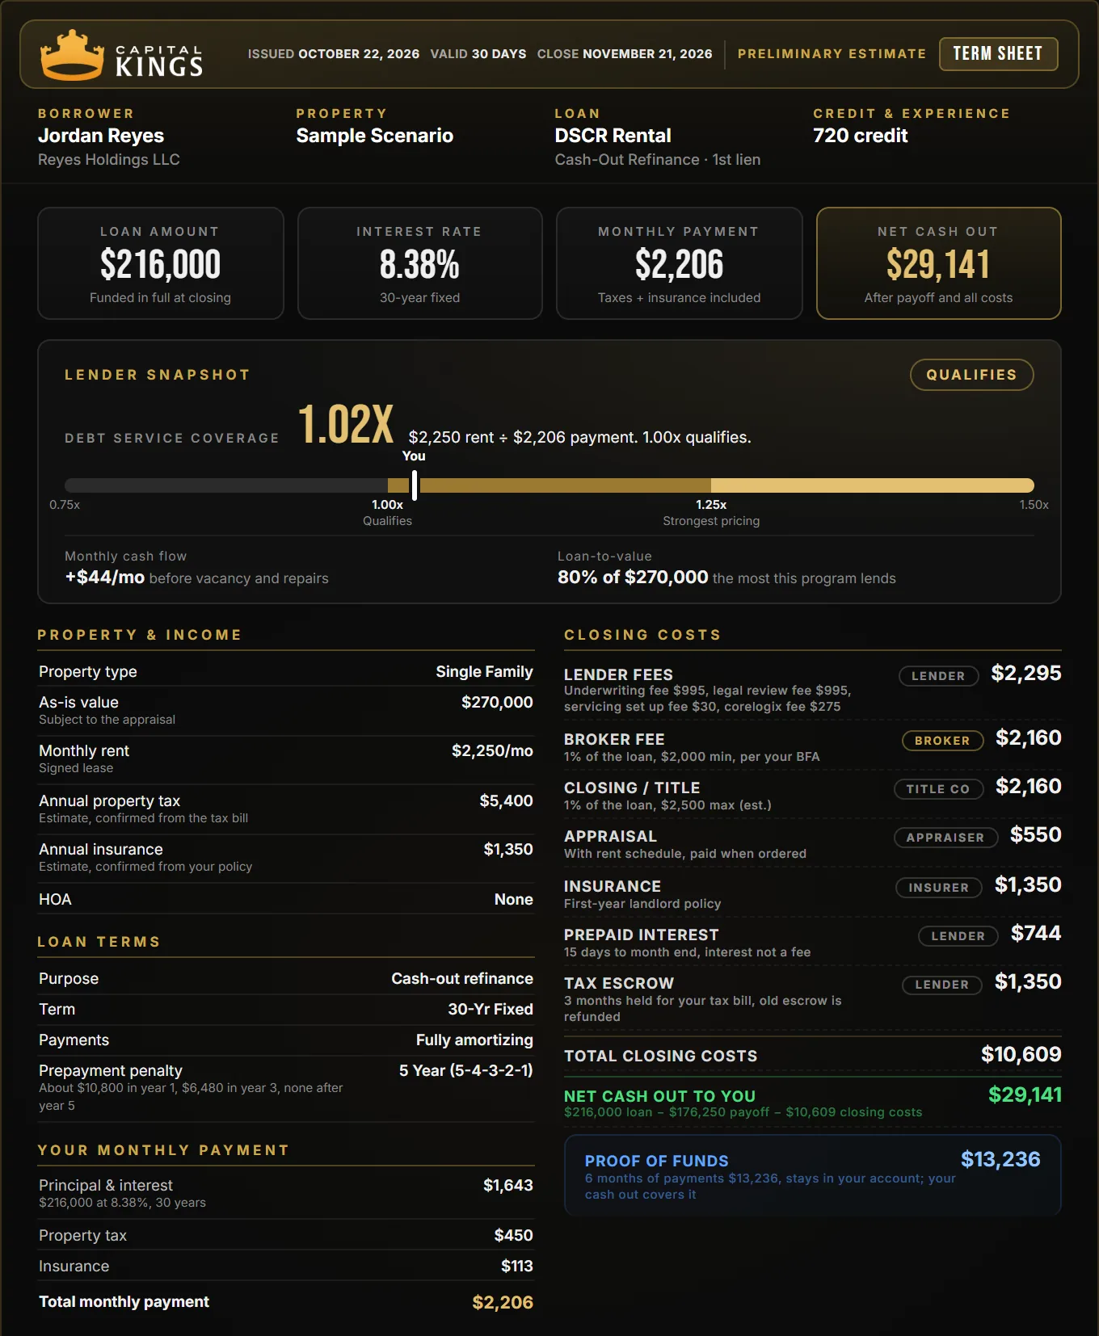
Task: Click the 'Cash-out refinance' purpose value
Action: coord(462,979)
